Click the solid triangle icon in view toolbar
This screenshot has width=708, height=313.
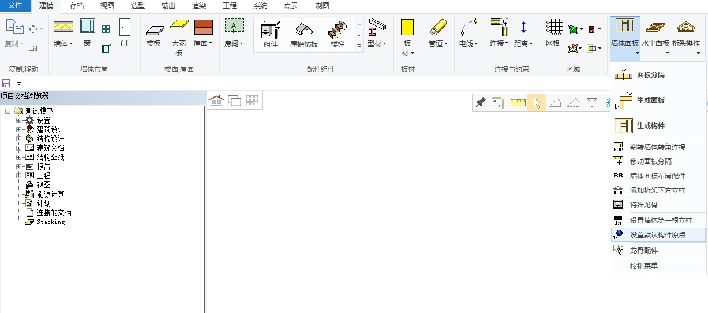click(x=555, y=103)
